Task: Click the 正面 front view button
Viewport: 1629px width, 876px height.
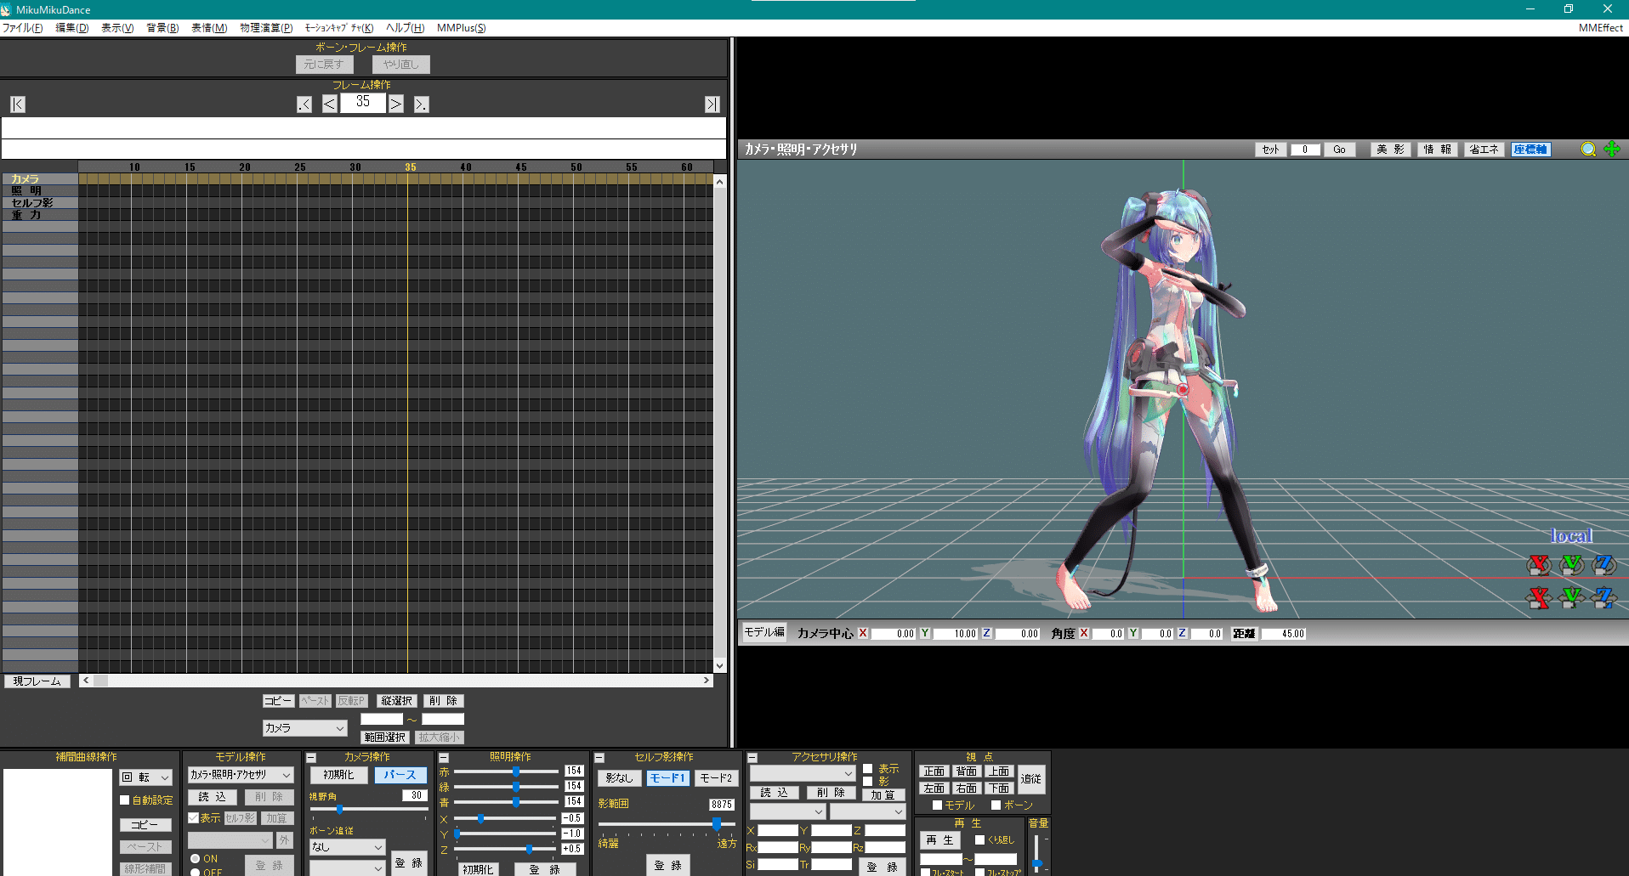Action: [x=934, y=771]
